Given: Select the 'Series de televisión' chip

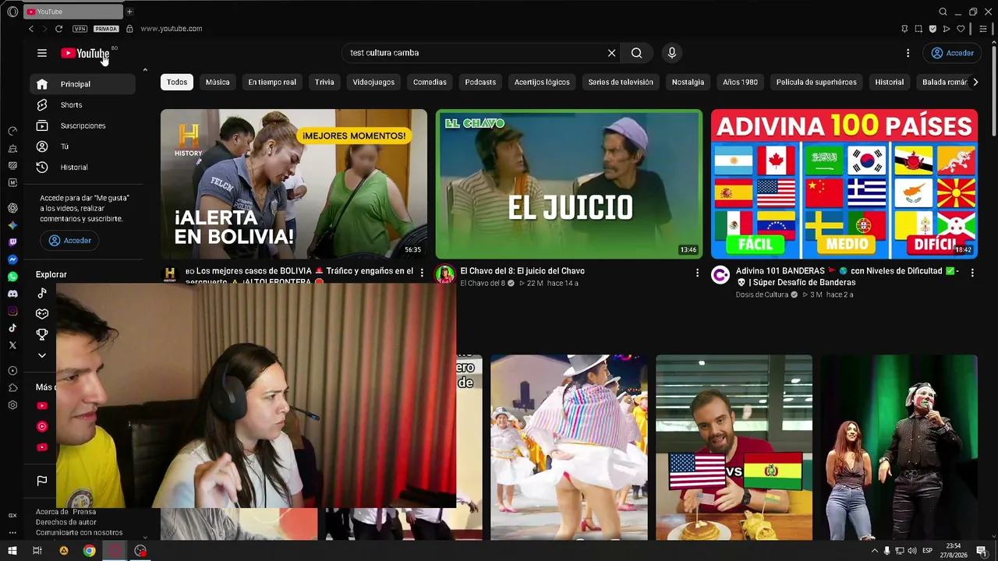Looking at the screenshot, I should click(621, 82).
